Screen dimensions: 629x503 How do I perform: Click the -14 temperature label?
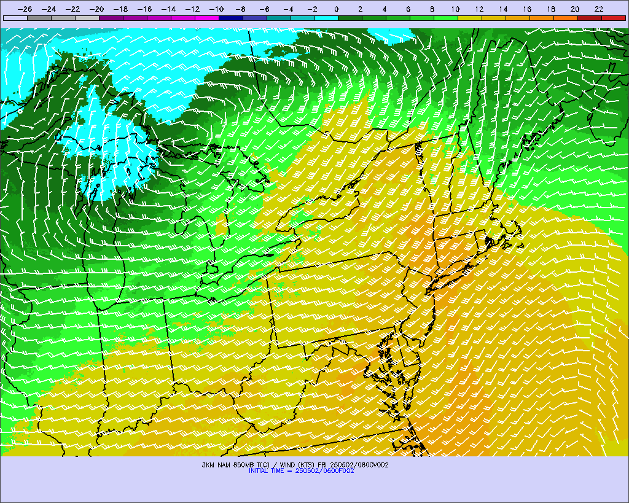[x=168, y=9]
